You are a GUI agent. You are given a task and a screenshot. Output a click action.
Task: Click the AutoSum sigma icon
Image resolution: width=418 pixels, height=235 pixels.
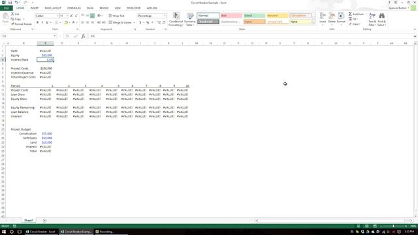click(x=350, y=14)
